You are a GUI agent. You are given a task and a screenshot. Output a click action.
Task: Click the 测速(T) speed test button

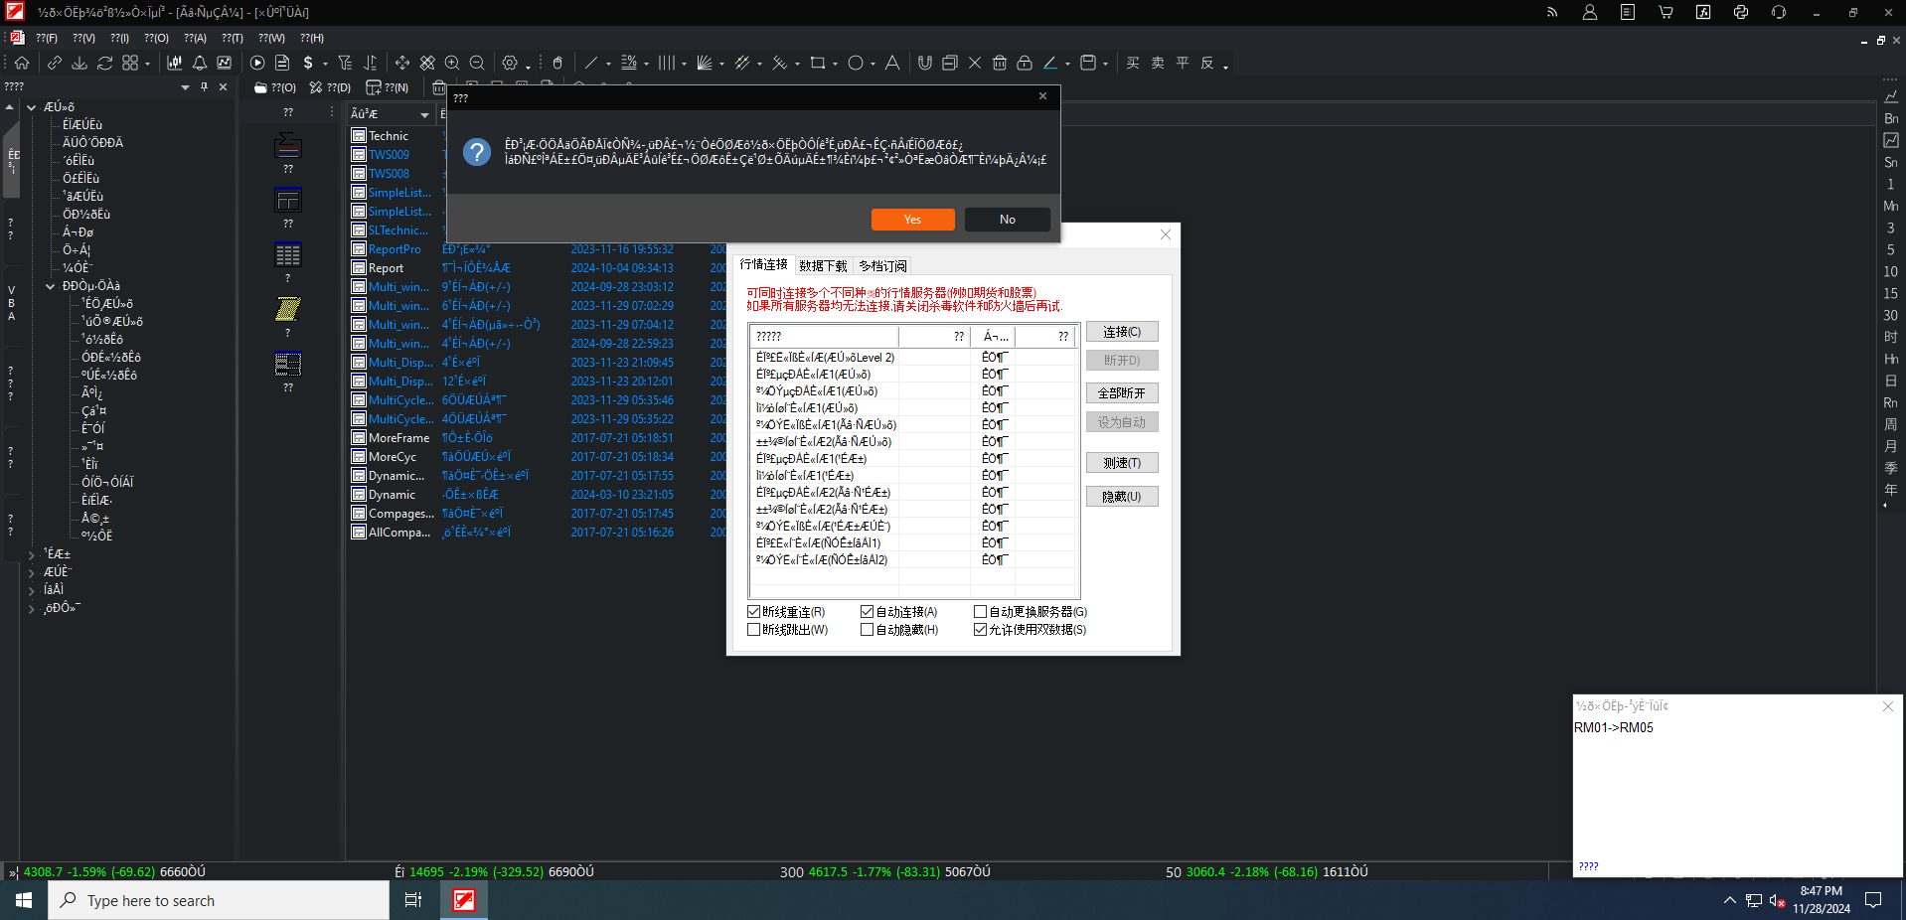pyautogui.click(x=1122, y=463)
